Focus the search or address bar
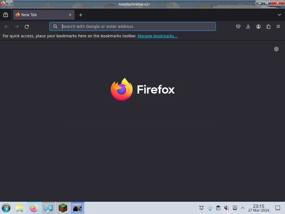Image resolution: width=285 pixels, height=214 pixels. tap(132, 26)
